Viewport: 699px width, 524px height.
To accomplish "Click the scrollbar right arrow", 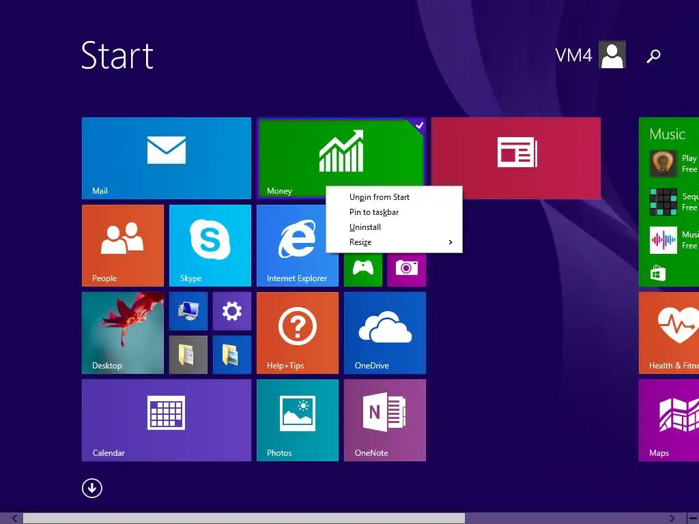I will click(672, 519).
